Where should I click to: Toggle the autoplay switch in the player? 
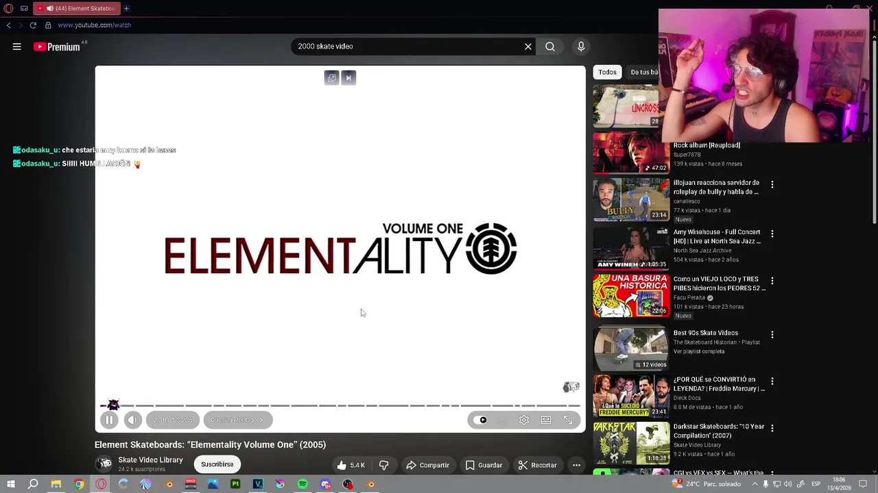pyautogui.click(x=480, y=420)
